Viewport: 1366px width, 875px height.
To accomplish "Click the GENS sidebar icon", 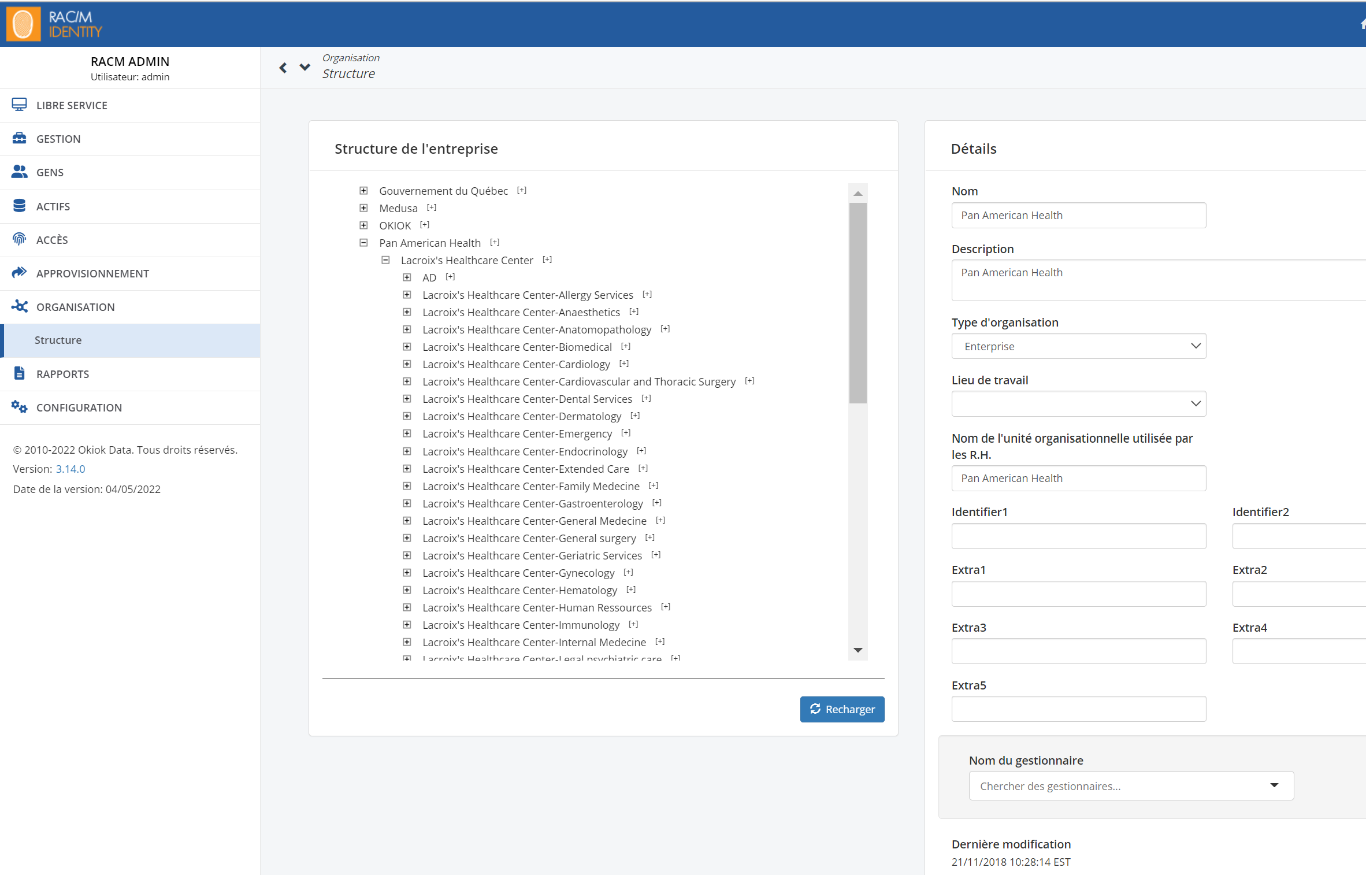I will [22, 172].
